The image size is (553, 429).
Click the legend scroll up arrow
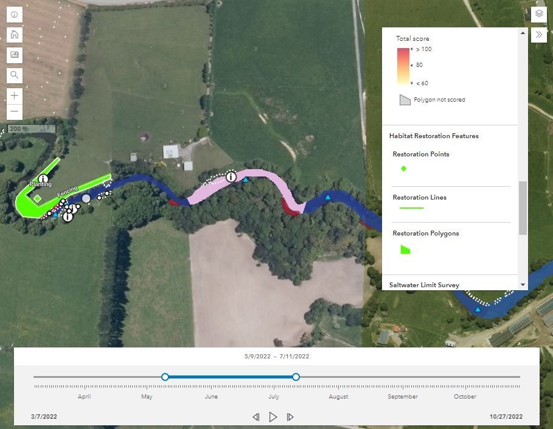click(523, 33)
